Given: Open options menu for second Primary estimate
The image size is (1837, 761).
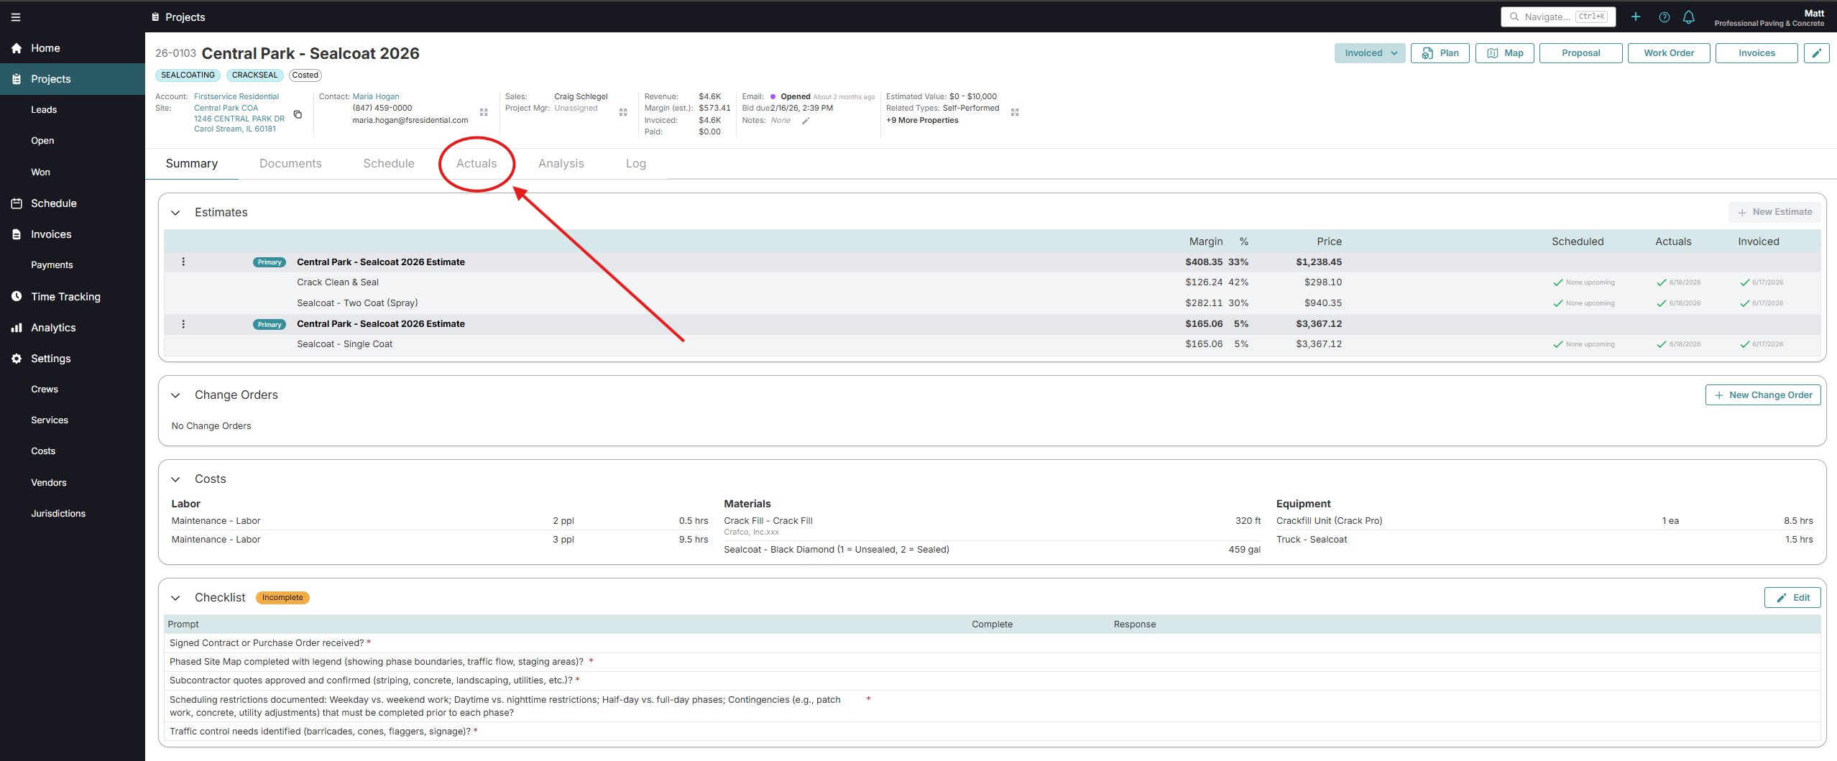Looking at the screenshot, I should 183,324.
